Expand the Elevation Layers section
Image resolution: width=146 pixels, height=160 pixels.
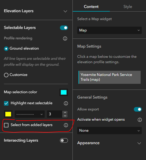click(65, 11)
